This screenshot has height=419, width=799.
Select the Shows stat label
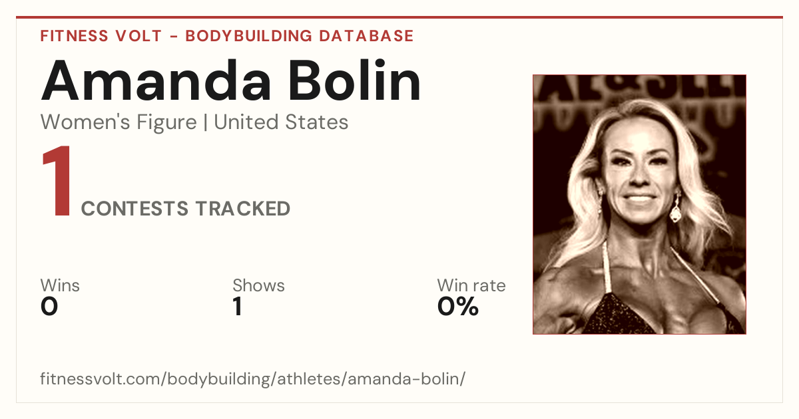[x=258, y=285]
